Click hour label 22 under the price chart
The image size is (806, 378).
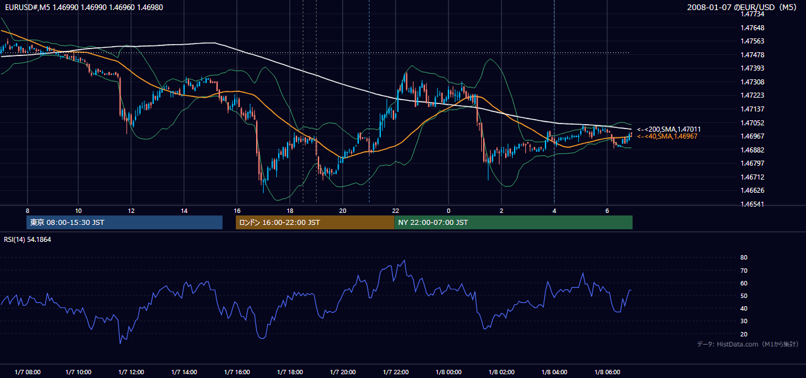(x=395, y=210)
